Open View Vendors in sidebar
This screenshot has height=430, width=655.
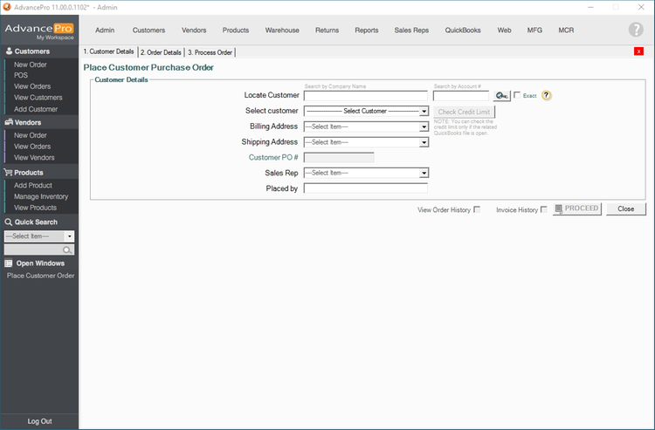(34, 158)
